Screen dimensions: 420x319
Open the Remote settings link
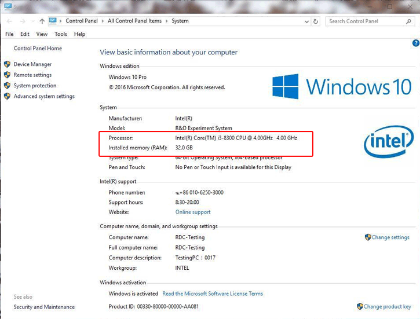[x=32, y=75]
